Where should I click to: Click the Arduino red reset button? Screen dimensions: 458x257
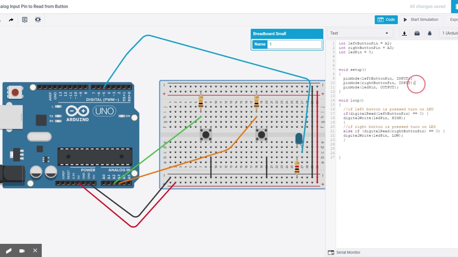pyautogui.click(x=15, y=93)
